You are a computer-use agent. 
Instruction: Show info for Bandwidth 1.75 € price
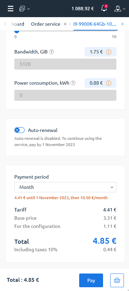[x=109, y=52]
